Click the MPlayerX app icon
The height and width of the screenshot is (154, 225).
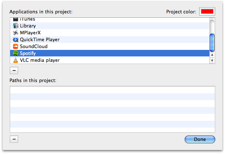tap(16, 33)
